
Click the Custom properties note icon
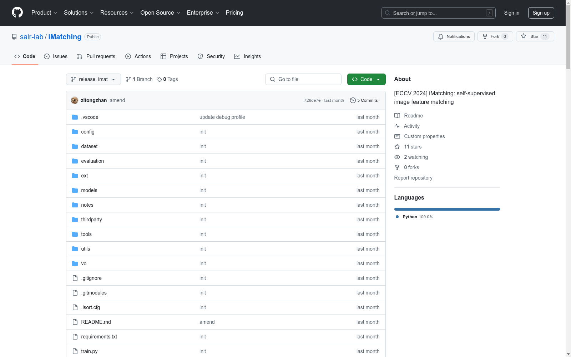[x=397, y=136]
